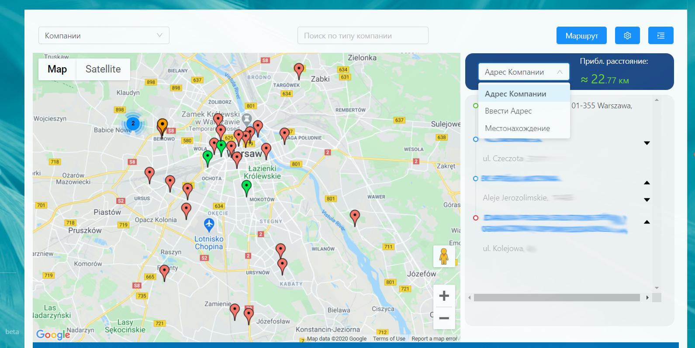Open the settings gear button
Viewport: 695px width, 348px height.
click(627, 35)
